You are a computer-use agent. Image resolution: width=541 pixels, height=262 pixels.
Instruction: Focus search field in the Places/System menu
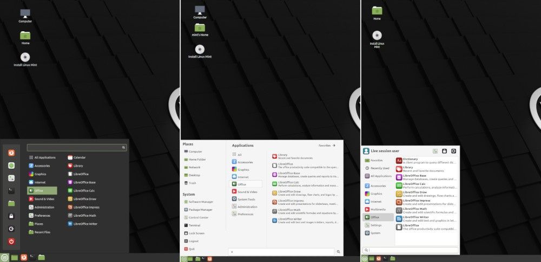(x=281, y=252)
